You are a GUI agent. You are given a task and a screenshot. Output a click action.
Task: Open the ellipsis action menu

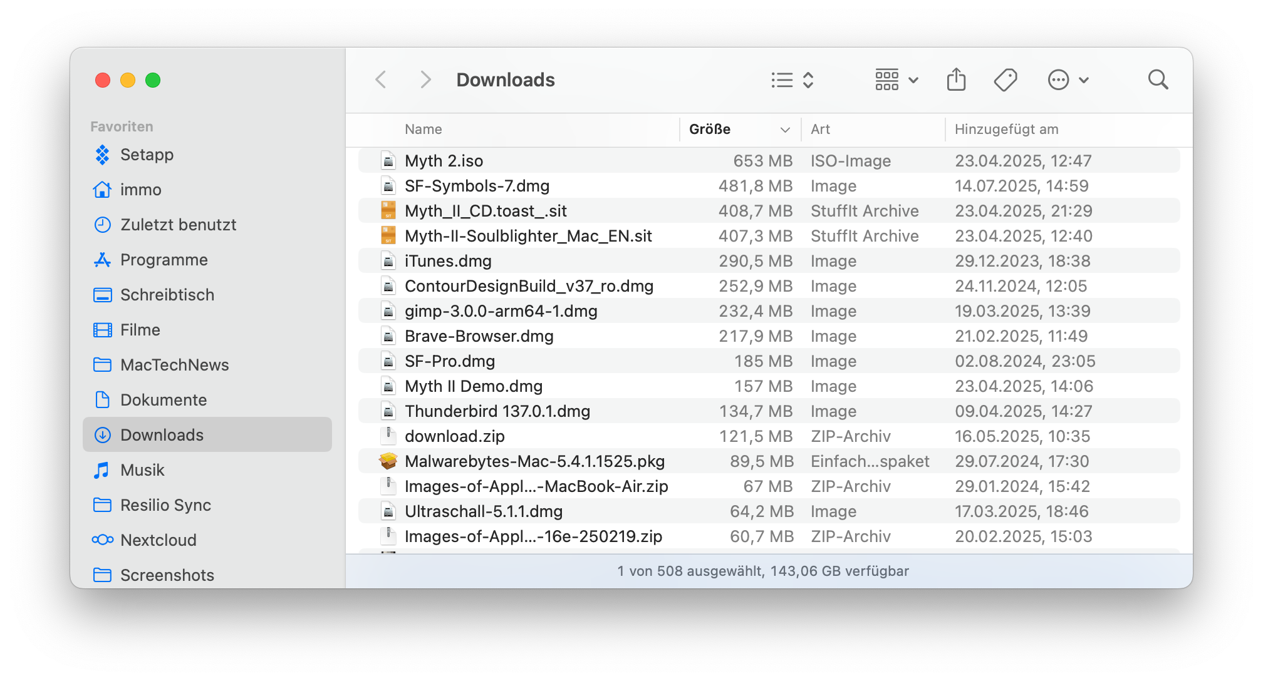point(1068,80)
